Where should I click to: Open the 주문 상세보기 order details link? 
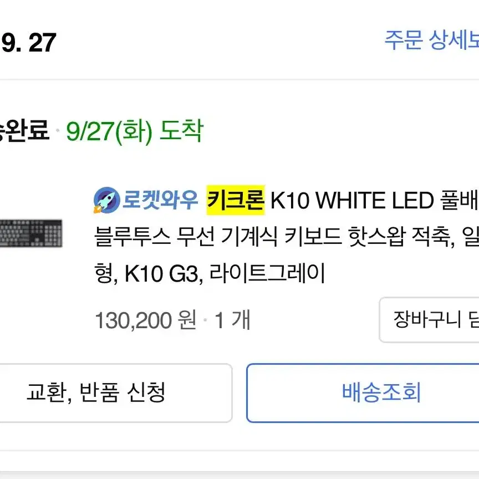[x=431, y=40]
